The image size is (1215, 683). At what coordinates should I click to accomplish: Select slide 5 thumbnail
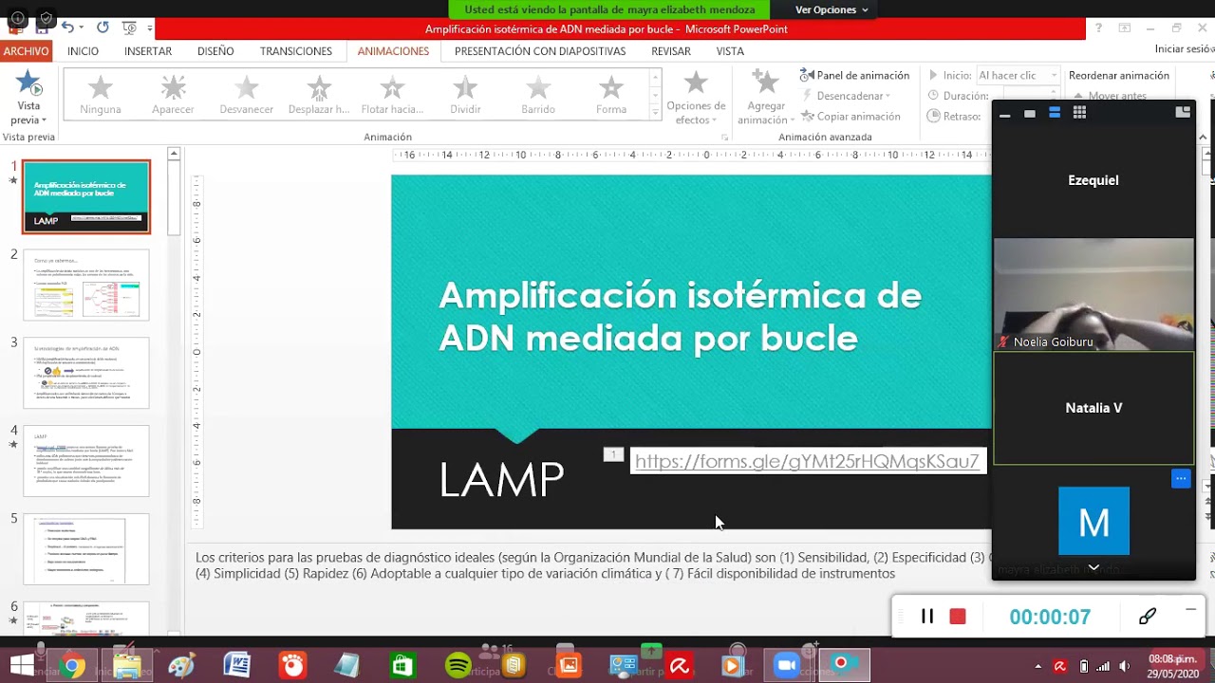86,549
